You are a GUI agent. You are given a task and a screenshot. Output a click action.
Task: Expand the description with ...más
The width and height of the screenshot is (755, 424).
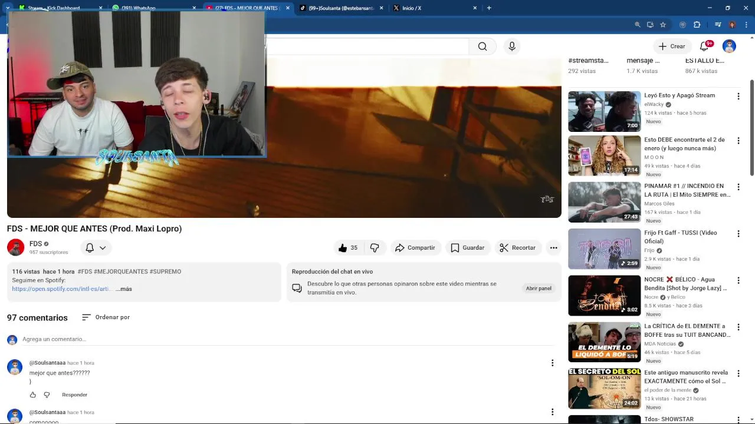(124, 289)
